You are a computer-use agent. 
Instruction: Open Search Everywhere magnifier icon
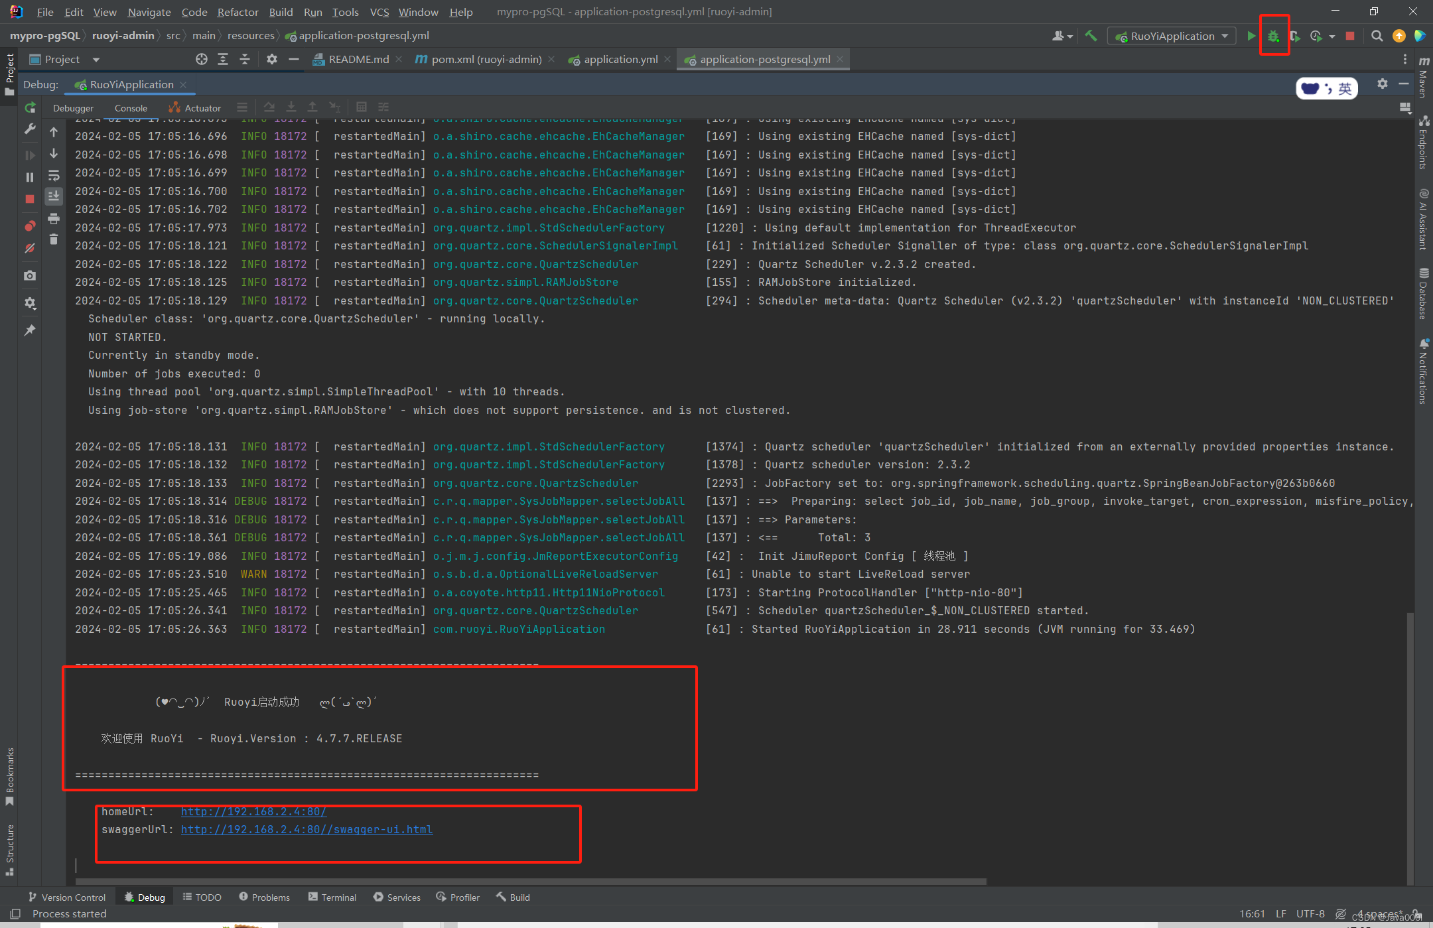coord(1377,36)
